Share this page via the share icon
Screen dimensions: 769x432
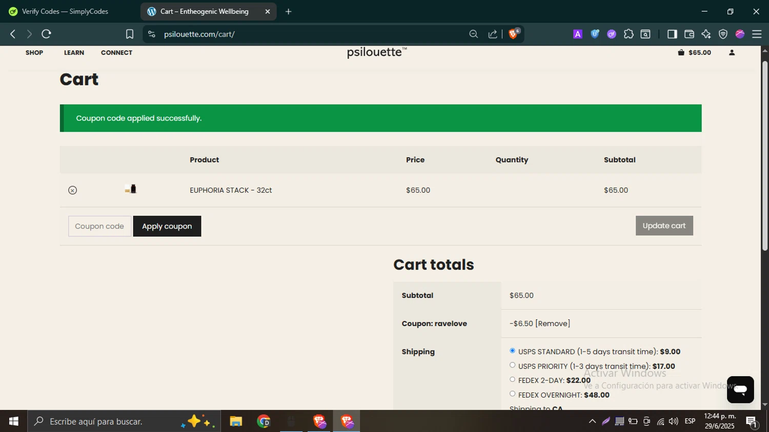click(x=493, y=34)
